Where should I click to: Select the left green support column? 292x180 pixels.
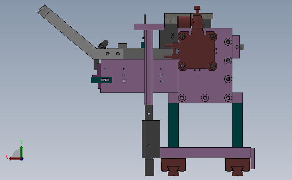click(x=173, y=125)
